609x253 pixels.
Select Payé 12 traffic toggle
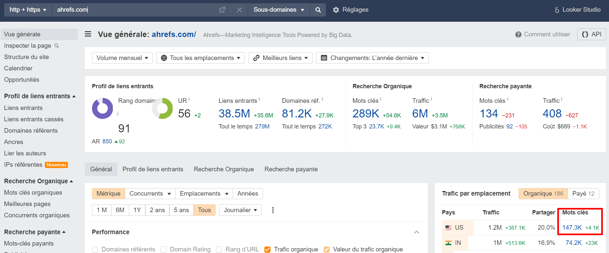coord(583,194)
